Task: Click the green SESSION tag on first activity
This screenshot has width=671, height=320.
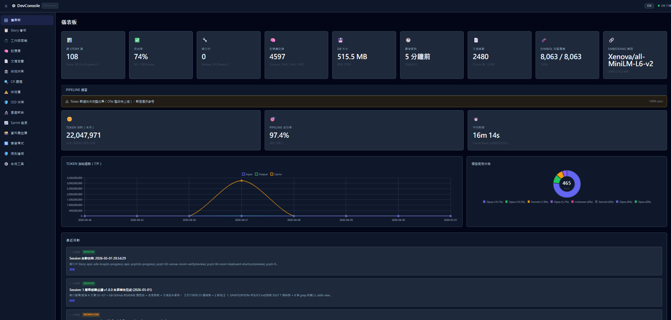Action: point(89,252)
